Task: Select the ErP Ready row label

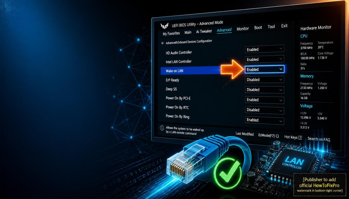Action: [x=172, y=80]
